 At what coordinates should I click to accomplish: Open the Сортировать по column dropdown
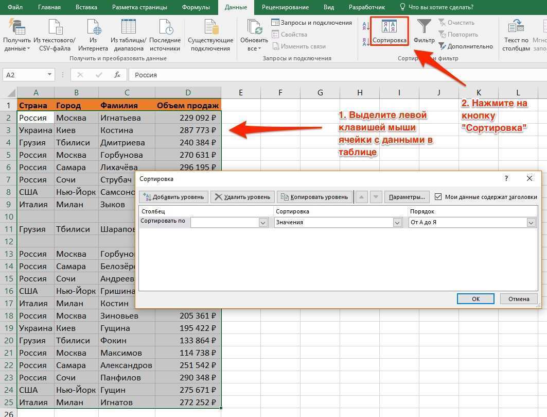point(263,222)
